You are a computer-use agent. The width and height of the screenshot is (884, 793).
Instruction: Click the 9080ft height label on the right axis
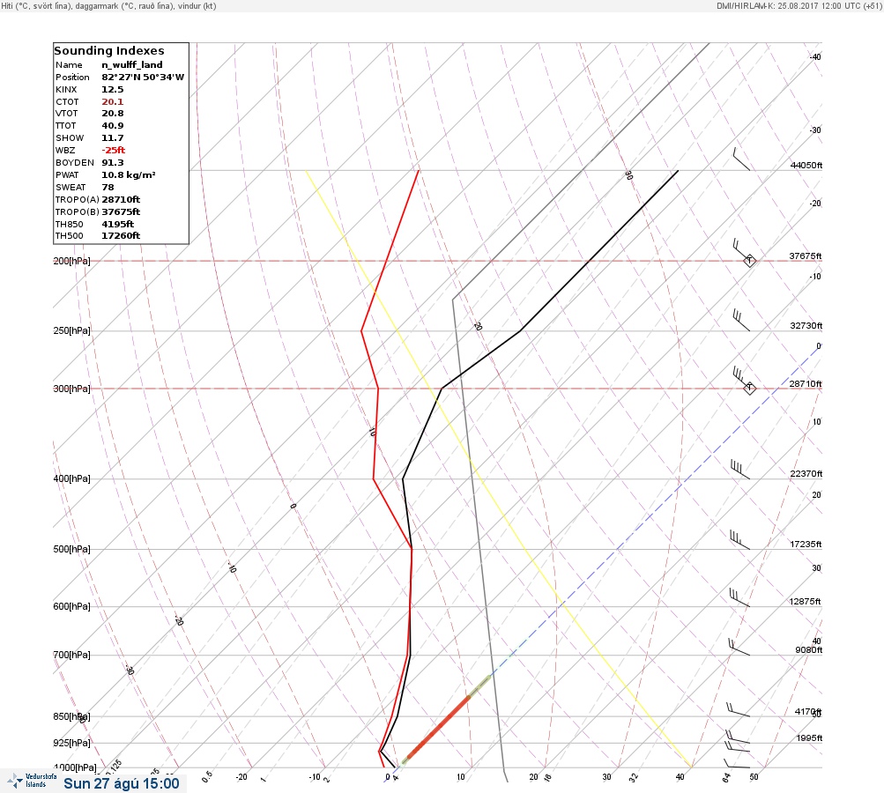809,650
